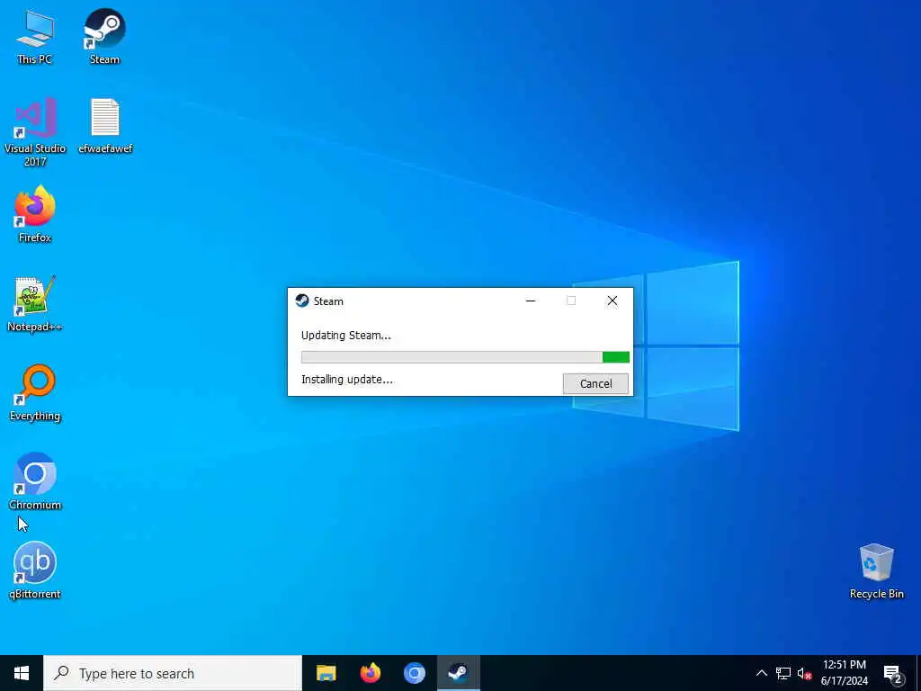
Task: Select the qBittorrent desktop shortcut
Action: click(35, 570)
